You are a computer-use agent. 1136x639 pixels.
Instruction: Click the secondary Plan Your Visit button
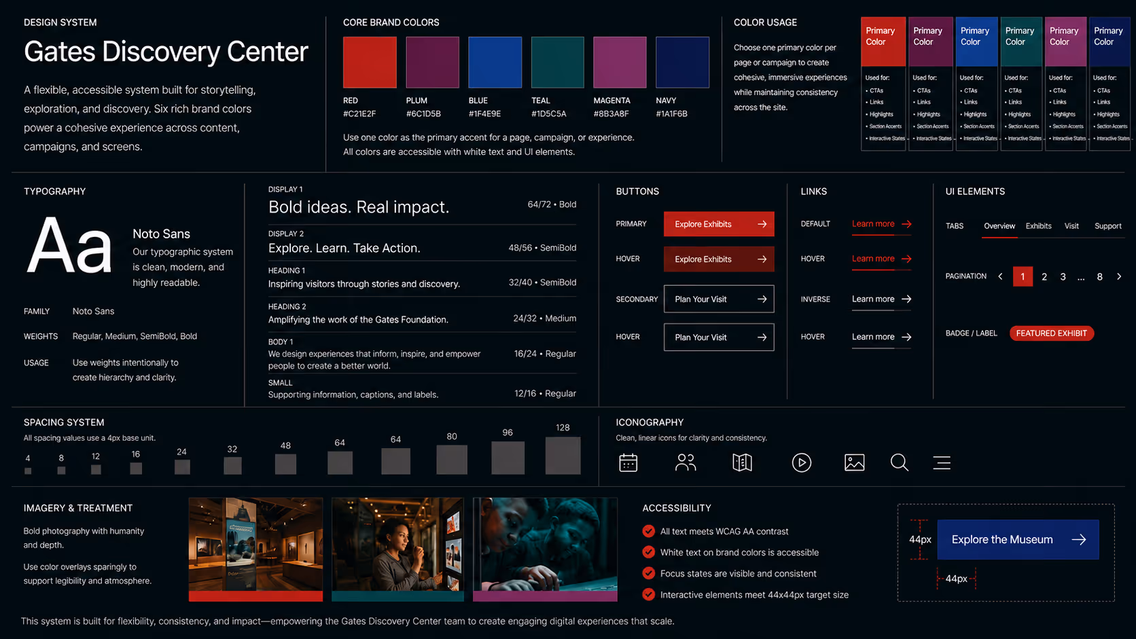pos(719,299)
